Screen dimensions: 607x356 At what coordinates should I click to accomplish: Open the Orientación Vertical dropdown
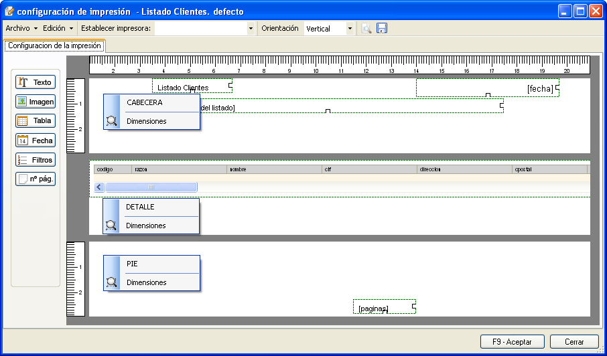(x=350, y=29)
